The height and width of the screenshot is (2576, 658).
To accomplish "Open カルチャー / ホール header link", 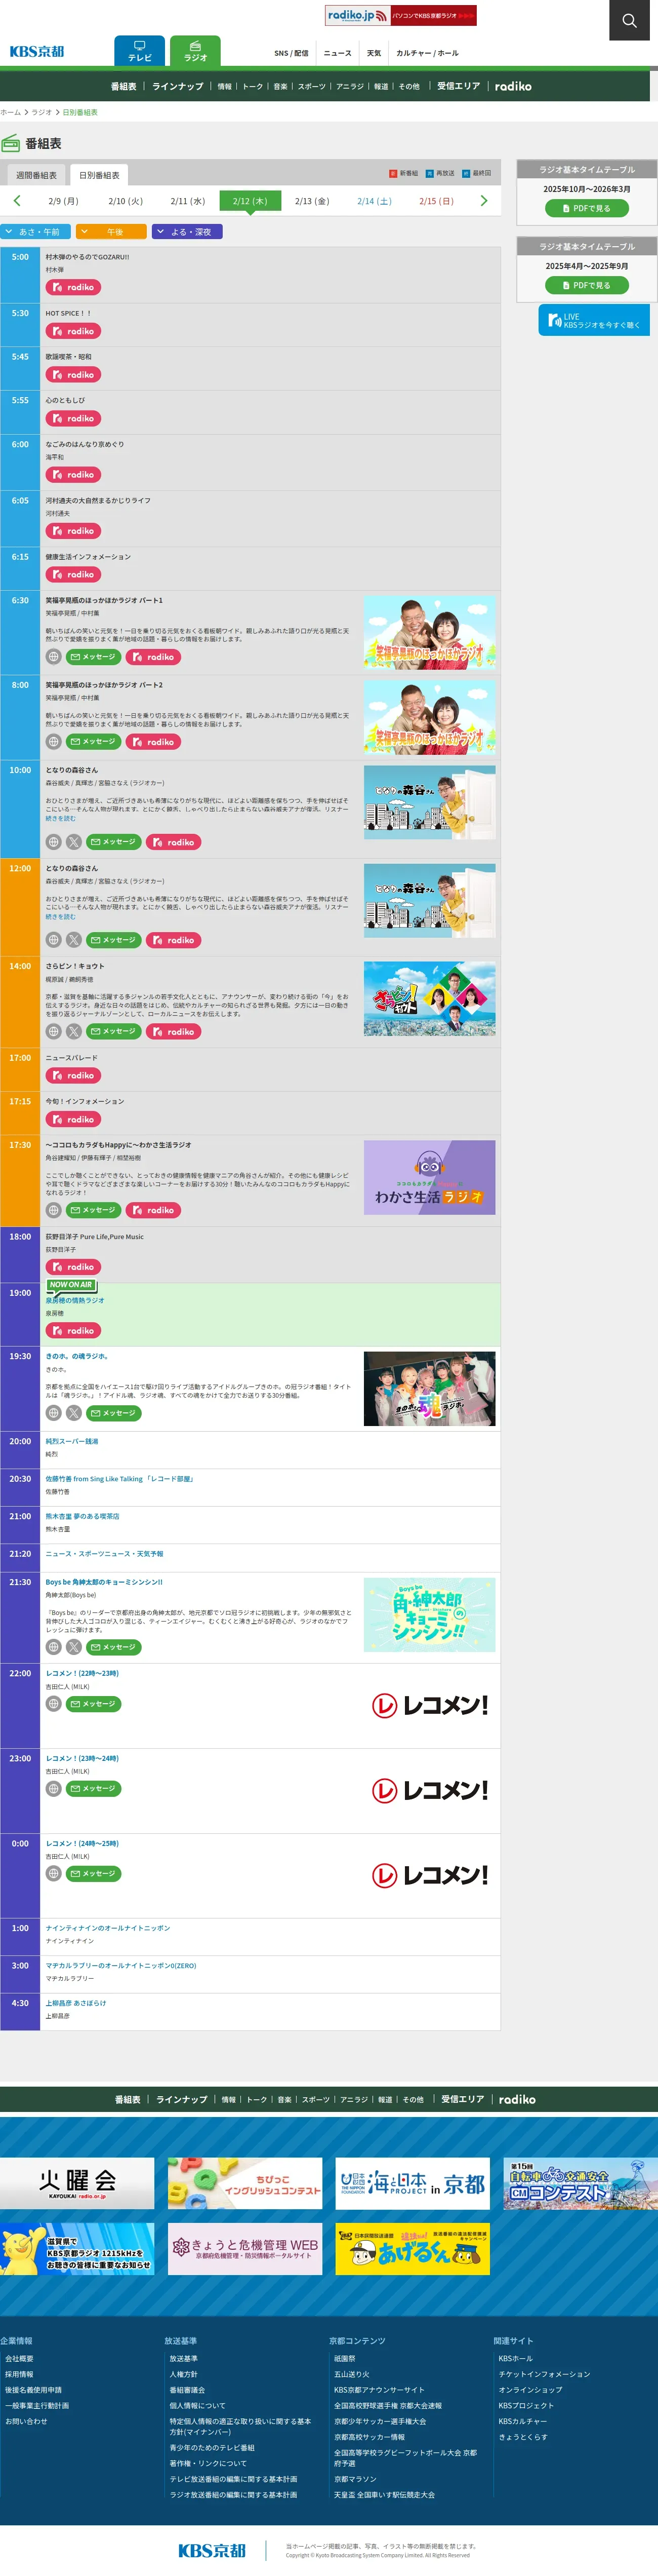I will [427, 53].
